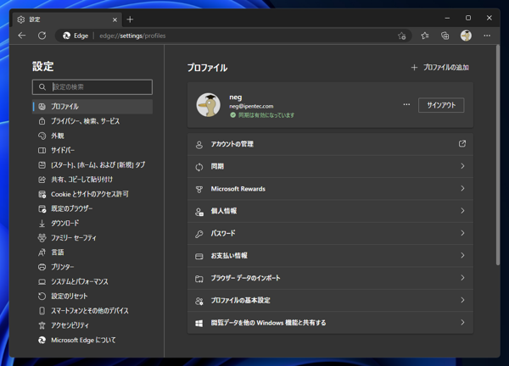509x366 pixels.
Task: Click the Windows logo icon in last row
Action: [x=199, y=323]
